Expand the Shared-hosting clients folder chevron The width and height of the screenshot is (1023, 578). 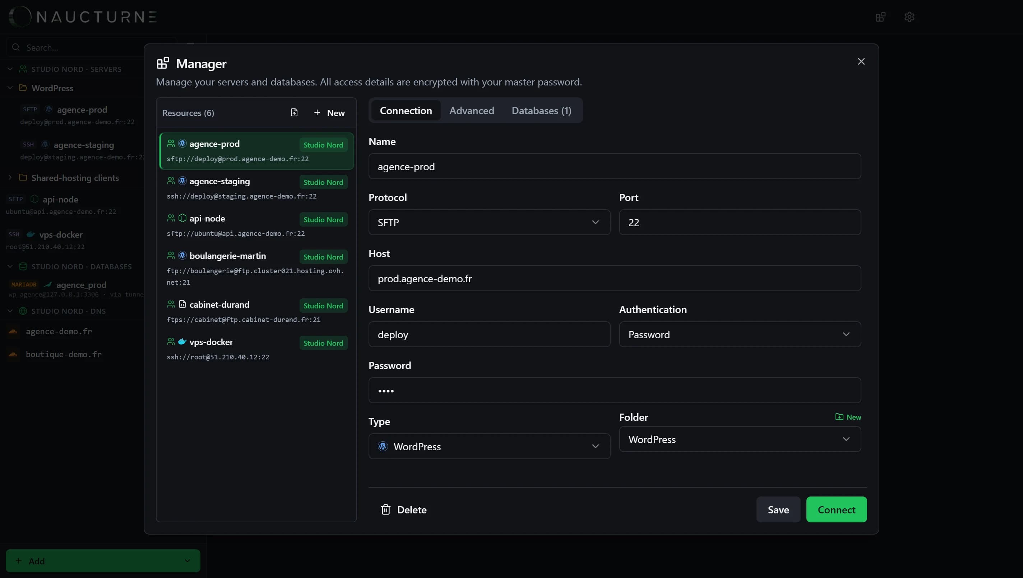(x=10, y=177)
